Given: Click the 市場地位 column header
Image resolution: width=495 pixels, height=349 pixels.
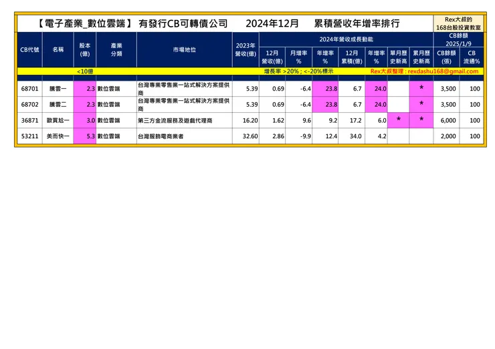Looking at the screenshot, I should click(185, 49).
